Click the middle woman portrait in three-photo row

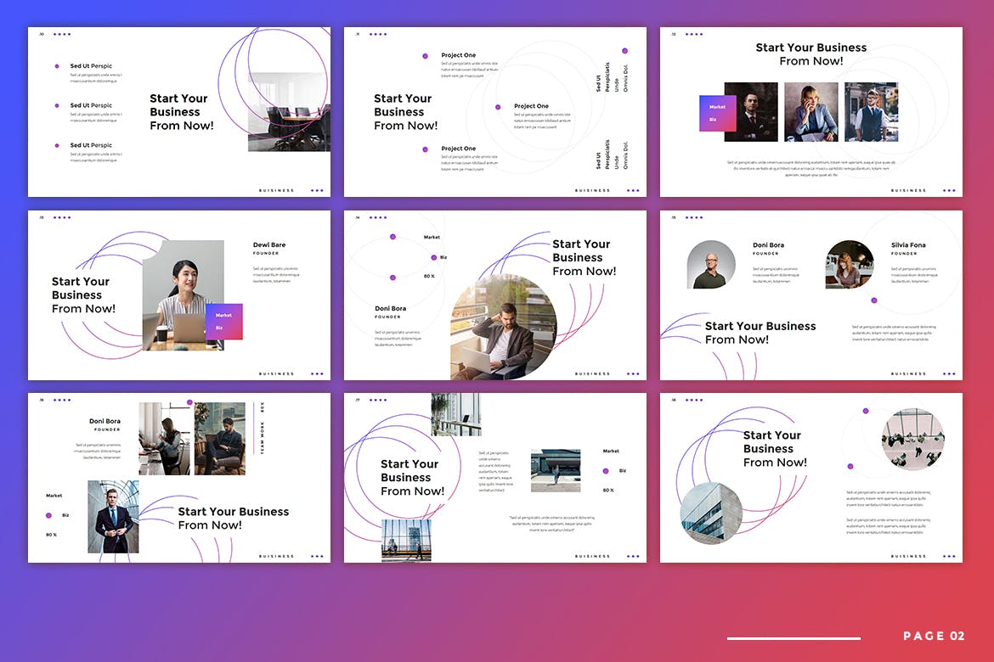(810, 111)
